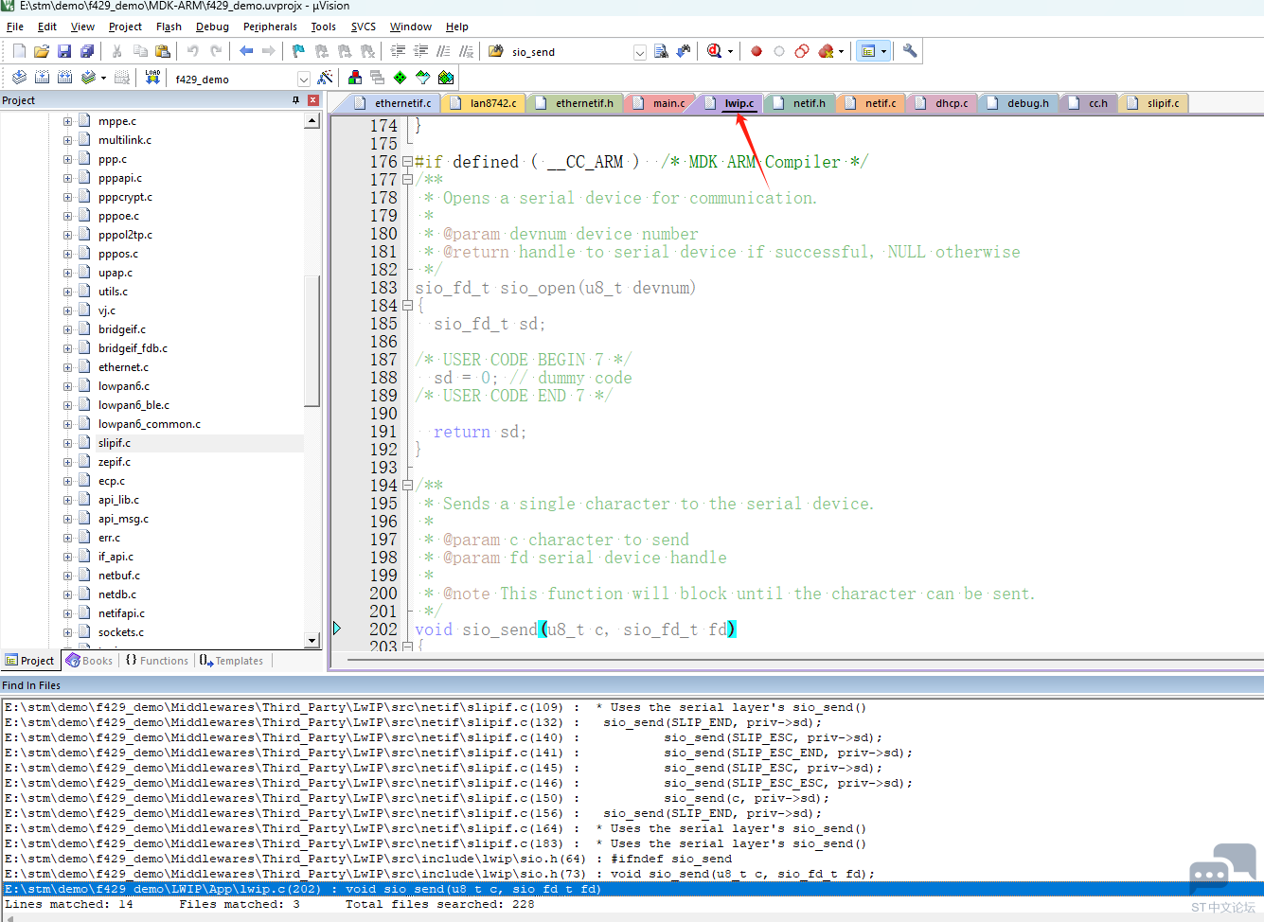The height and width of the screenshot is (922, 1264).
Task: Create a new file from the toolbar
Action: [19, 51]
